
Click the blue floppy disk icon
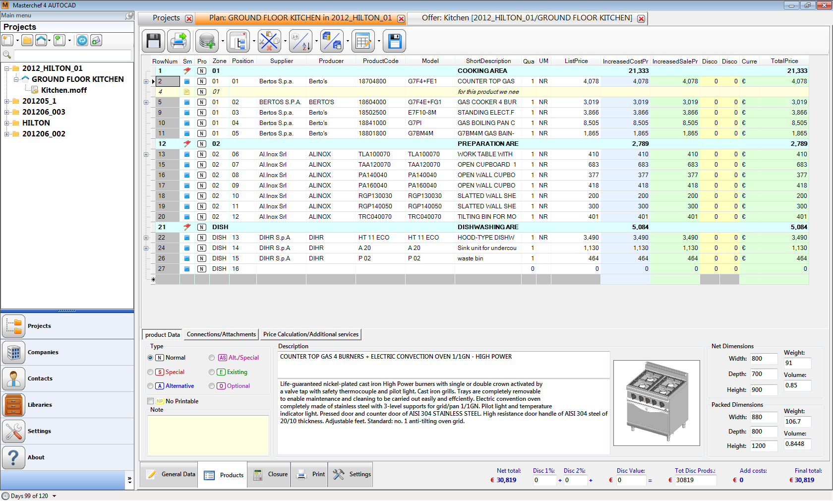(x=395, y=41)
